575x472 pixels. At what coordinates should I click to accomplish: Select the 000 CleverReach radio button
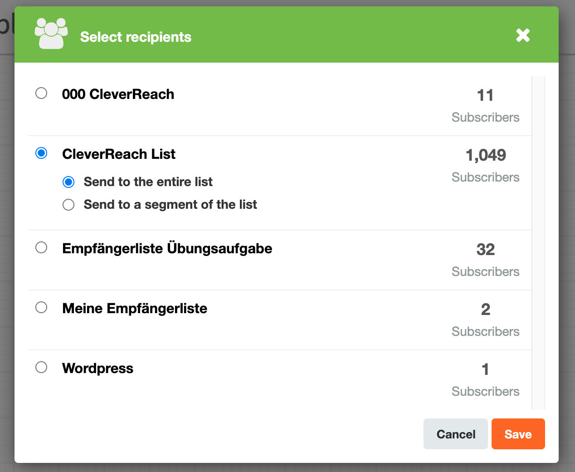41,93
